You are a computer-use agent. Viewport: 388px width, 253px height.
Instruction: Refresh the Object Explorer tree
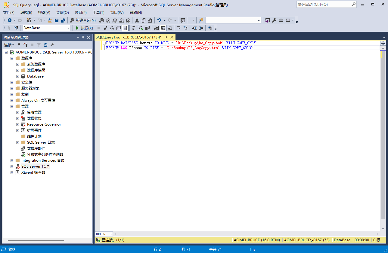coord(45,45)
